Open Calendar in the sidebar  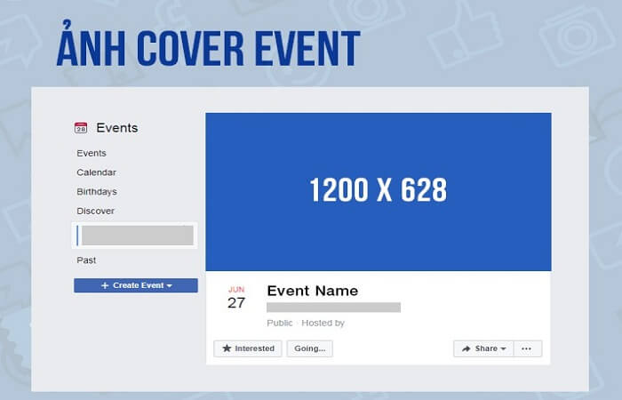(96, 172)
